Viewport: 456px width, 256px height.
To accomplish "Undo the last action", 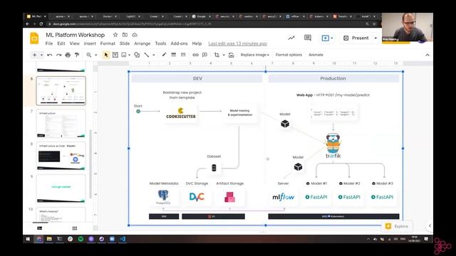I will pyautogui.click(x=50, y=55).
